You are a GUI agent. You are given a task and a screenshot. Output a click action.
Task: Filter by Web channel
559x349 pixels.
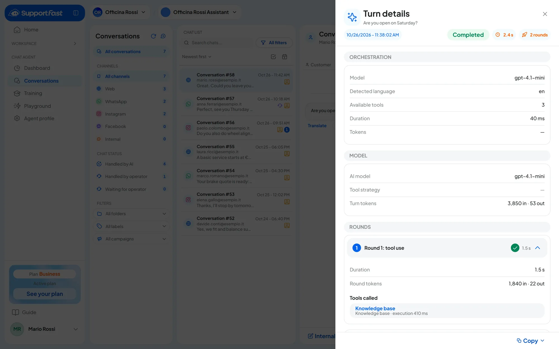(131, 89)
